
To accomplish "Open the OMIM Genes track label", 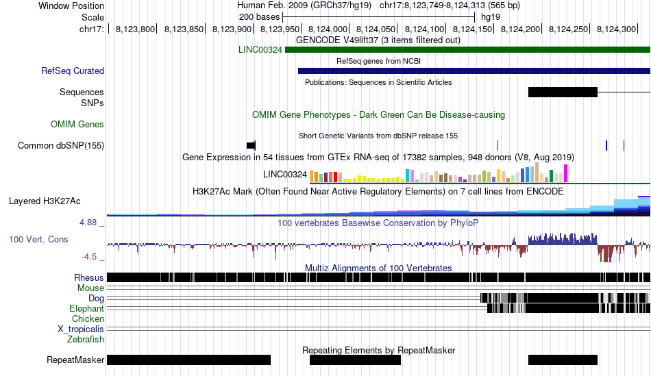I will [77, 124].
